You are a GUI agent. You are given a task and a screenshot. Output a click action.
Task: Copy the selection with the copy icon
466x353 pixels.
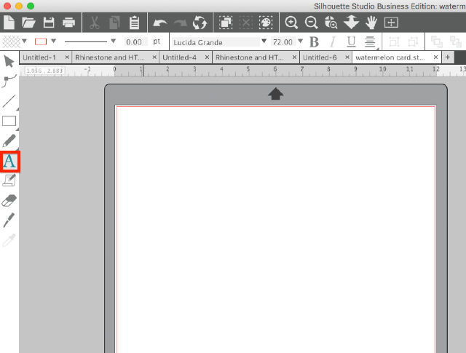click(114, 23)
